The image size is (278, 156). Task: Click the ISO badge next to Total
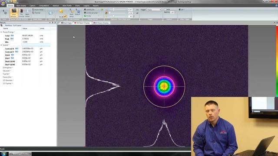[x=12, y=36]
